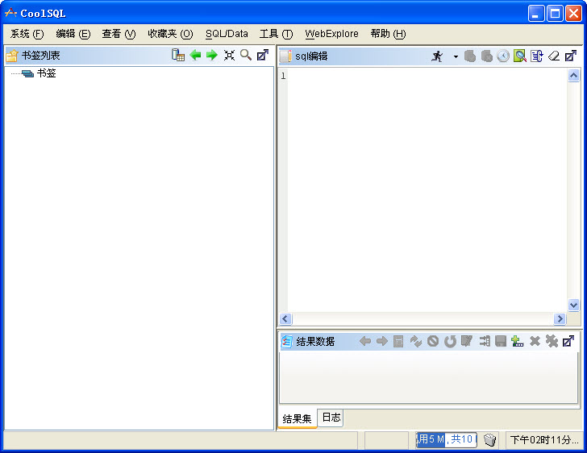Click the memory usage bar in status bar
This screenshot has width=587, height=453.
click(446, 440)
